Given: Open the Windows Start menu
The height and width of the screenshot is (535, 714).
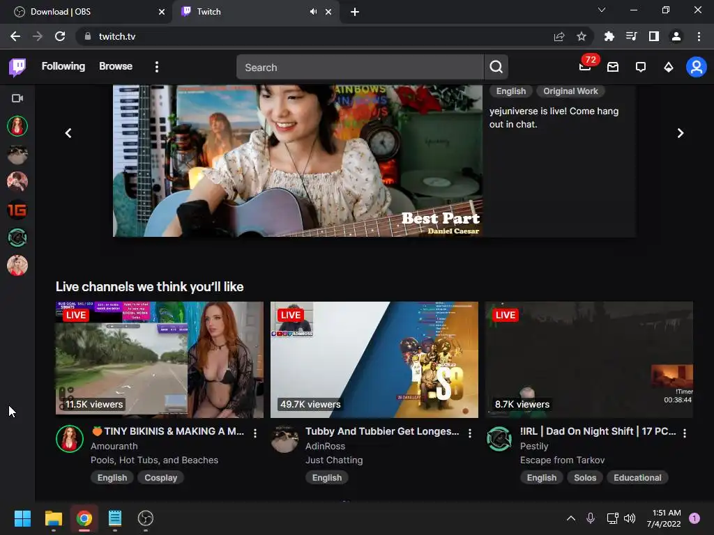Looking at the screenshot, I should [22, 518].
